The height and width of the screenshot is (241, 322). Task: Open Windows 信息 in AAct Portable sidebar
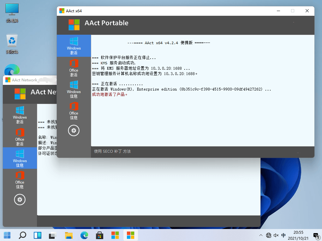pyautogui.click(x=74, y=90)
